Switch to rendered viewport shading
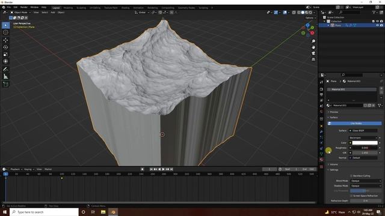 coord(310,12)
